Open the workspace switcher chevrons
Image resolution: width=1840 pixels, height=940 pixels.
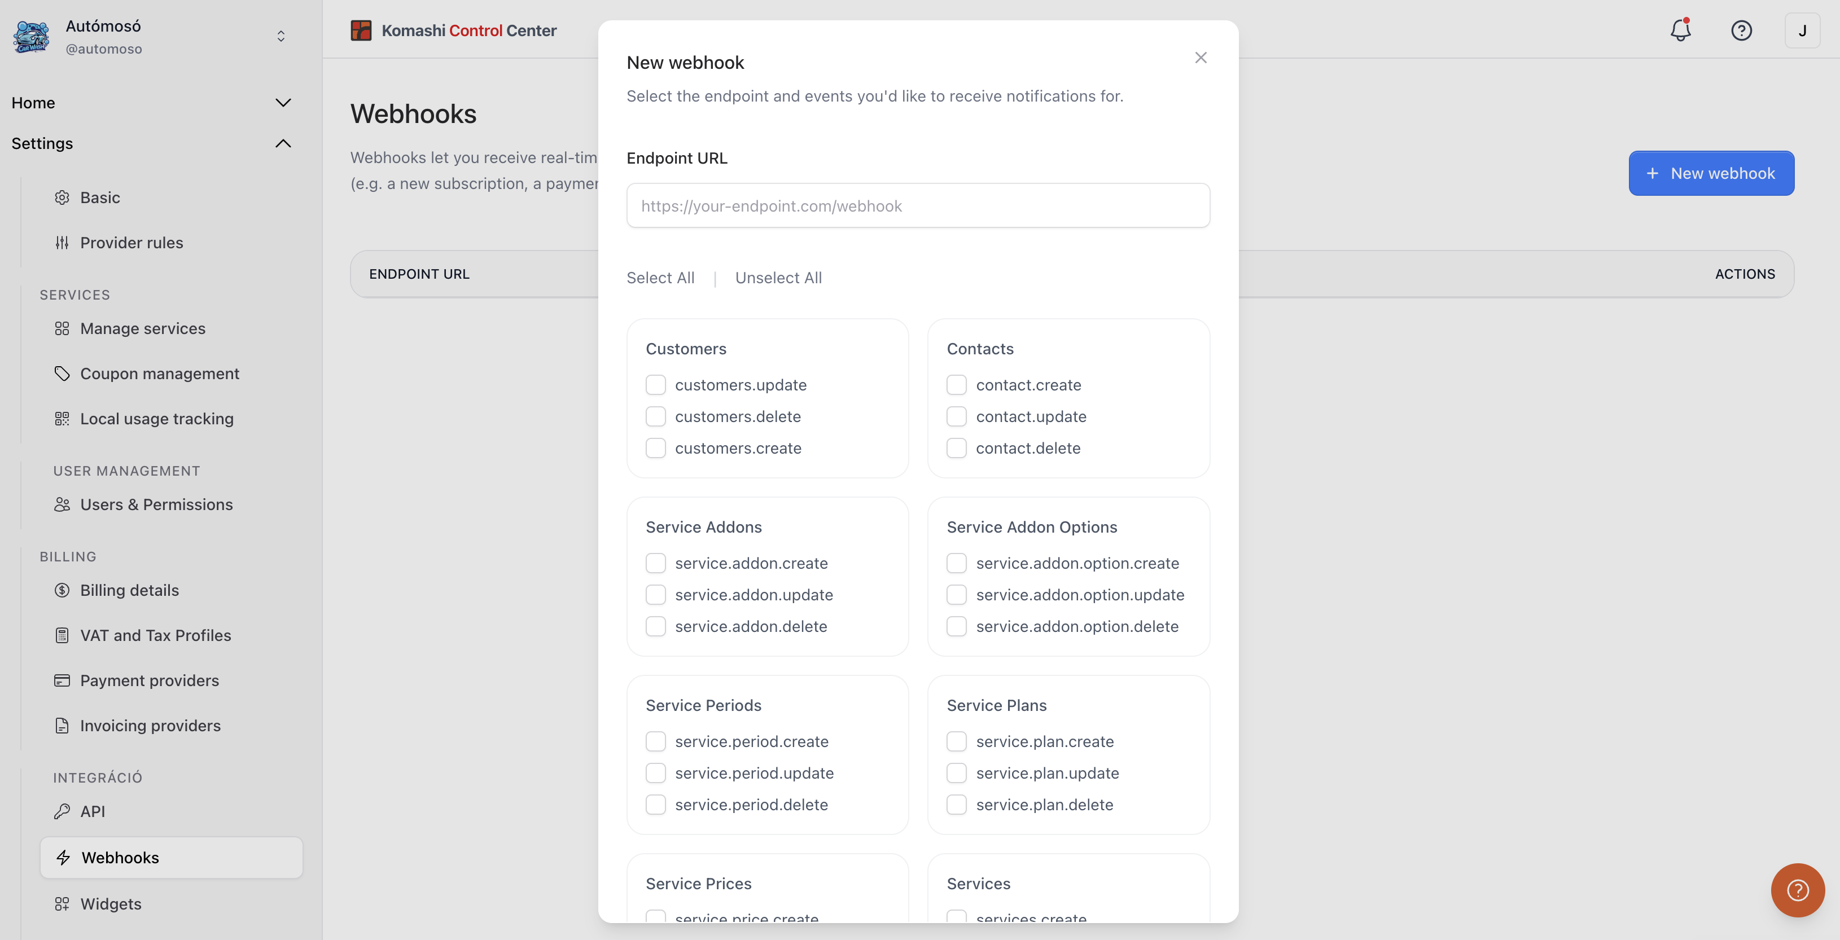click(281, 37)
